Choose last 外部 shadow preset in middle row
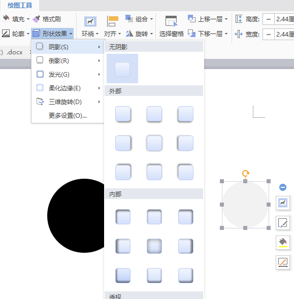The image size is (294, 299). pyautogui.click(x=185, y=143)
